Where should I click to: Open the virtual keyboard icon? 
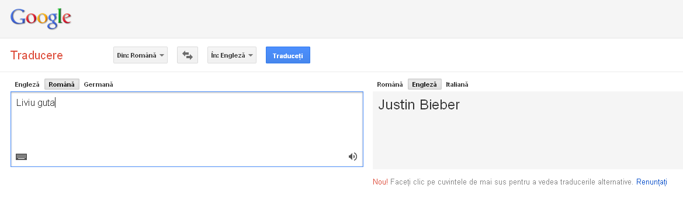click(x=22, y=157)
